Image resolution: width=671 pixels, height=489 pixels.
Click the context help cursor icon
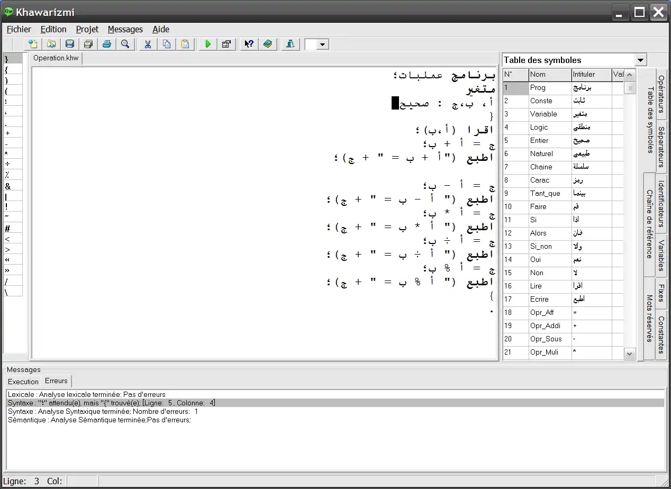248,44
